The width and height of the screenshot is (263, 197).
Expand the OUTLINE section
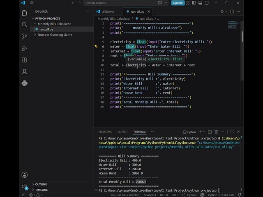click(x=41, y=184)
